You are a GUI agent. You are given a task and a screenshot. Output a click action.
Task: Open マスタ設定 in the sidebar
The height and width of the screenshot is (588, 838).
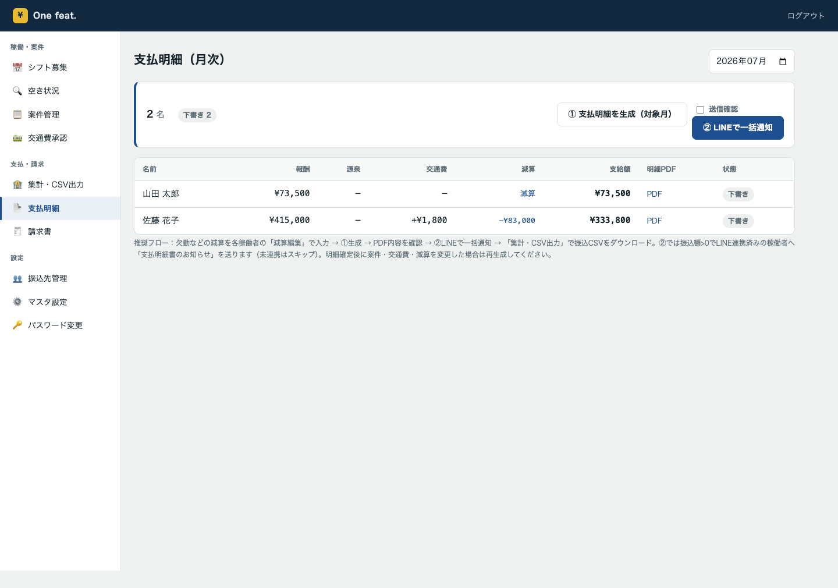61,302
